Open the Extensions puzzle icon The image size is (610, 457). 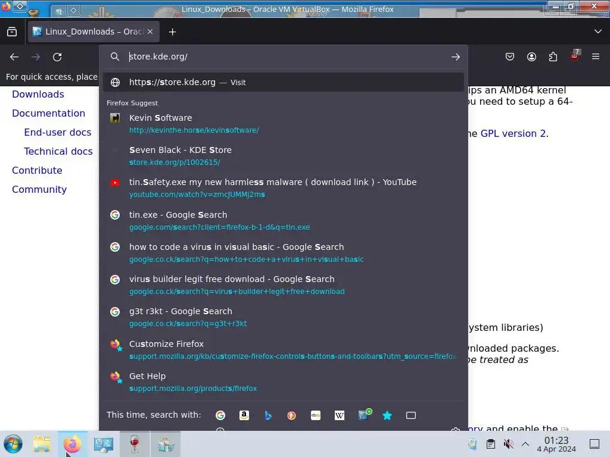553,57
